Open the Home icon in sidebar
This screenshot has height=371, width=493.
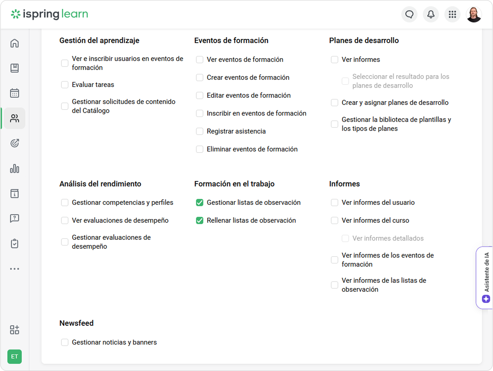[x=14, y=43]
